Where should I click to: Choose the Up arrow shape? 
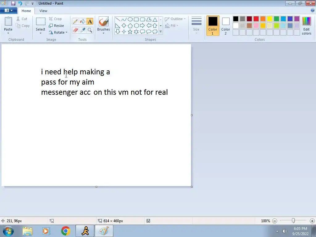pos(155,26)
